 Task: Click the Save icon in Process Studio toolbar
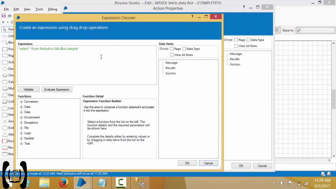pos(4,16)
